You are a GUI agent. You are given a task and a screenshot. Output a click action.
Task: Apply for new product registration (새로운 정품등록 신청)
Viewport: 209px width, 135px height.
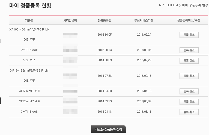[108, 129]
